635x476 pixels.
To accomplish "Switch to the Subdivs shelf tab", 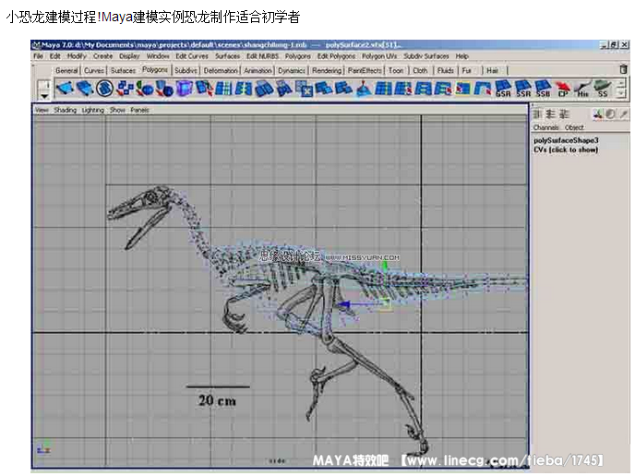I will point(186,70).
